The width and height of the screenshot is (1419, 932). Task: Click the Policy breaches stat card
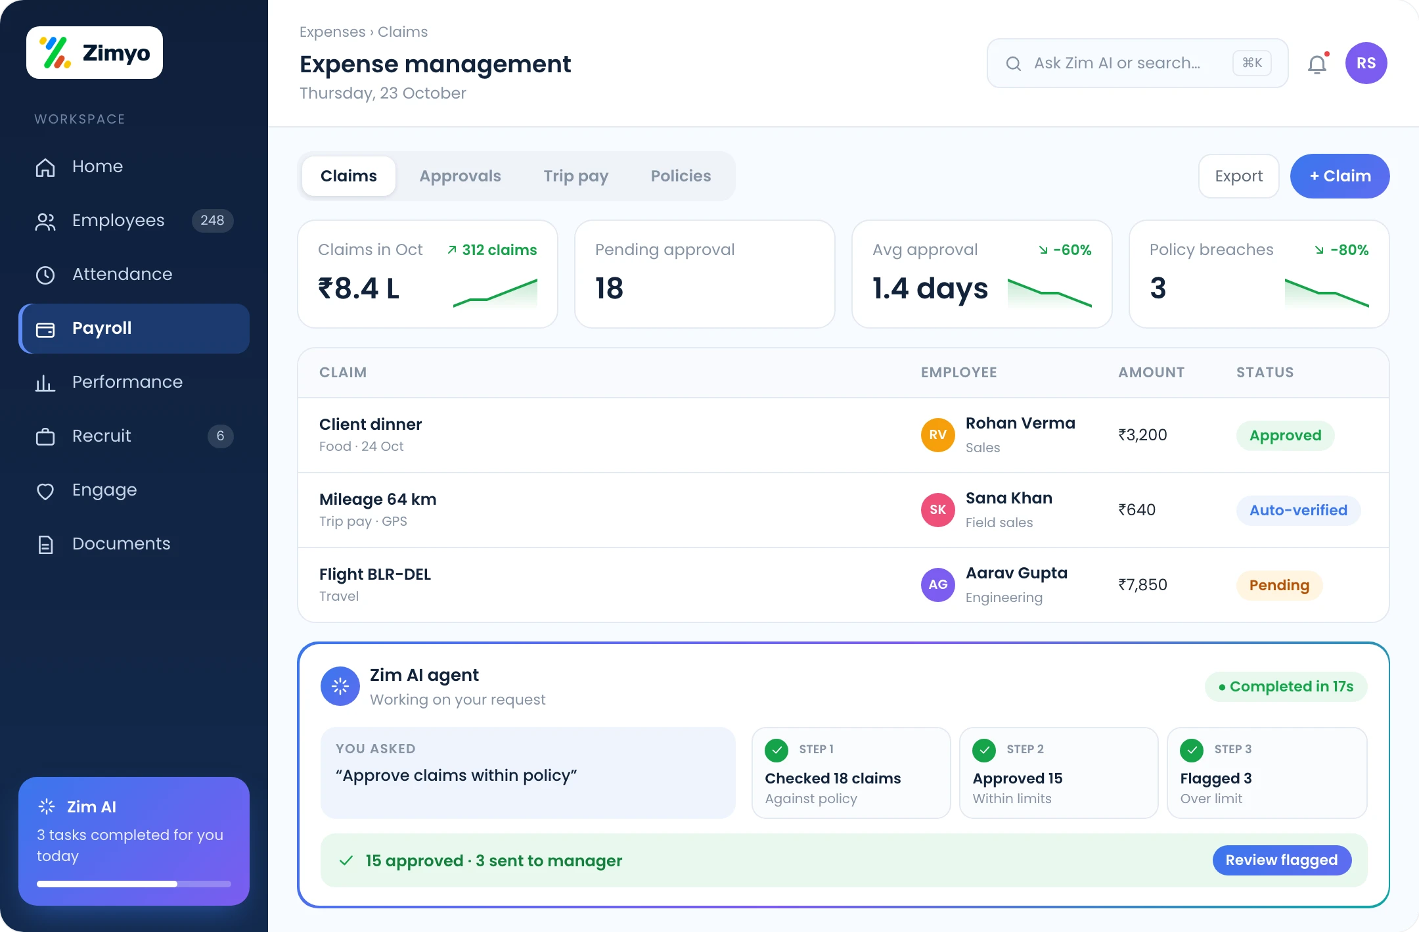click(x=1259, y=274)
